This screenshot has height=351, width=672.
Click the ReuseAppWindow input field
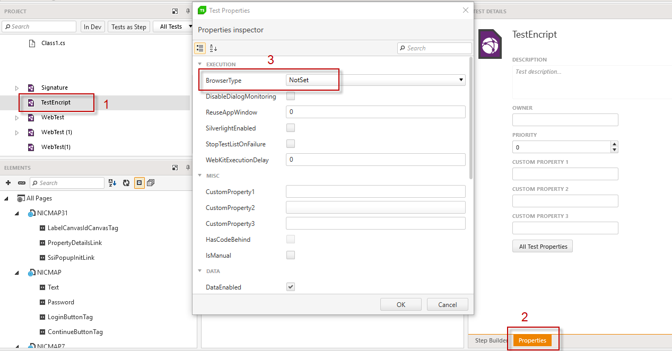tap(375, 112)
